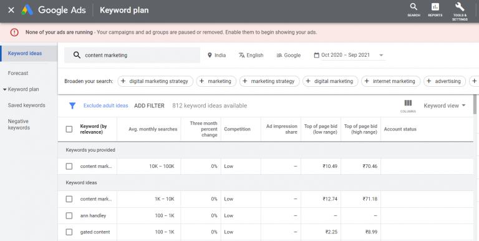Click India location setting
Viewport: 479px width, 241px height.
click(216, 55)
